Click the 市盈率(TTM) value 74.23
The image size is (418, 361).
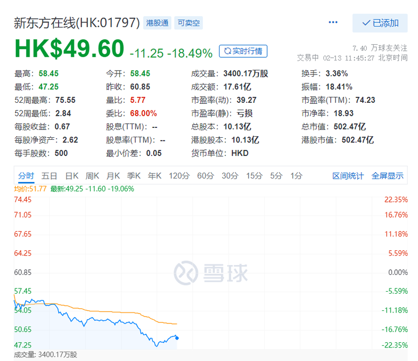coord(365,100)
